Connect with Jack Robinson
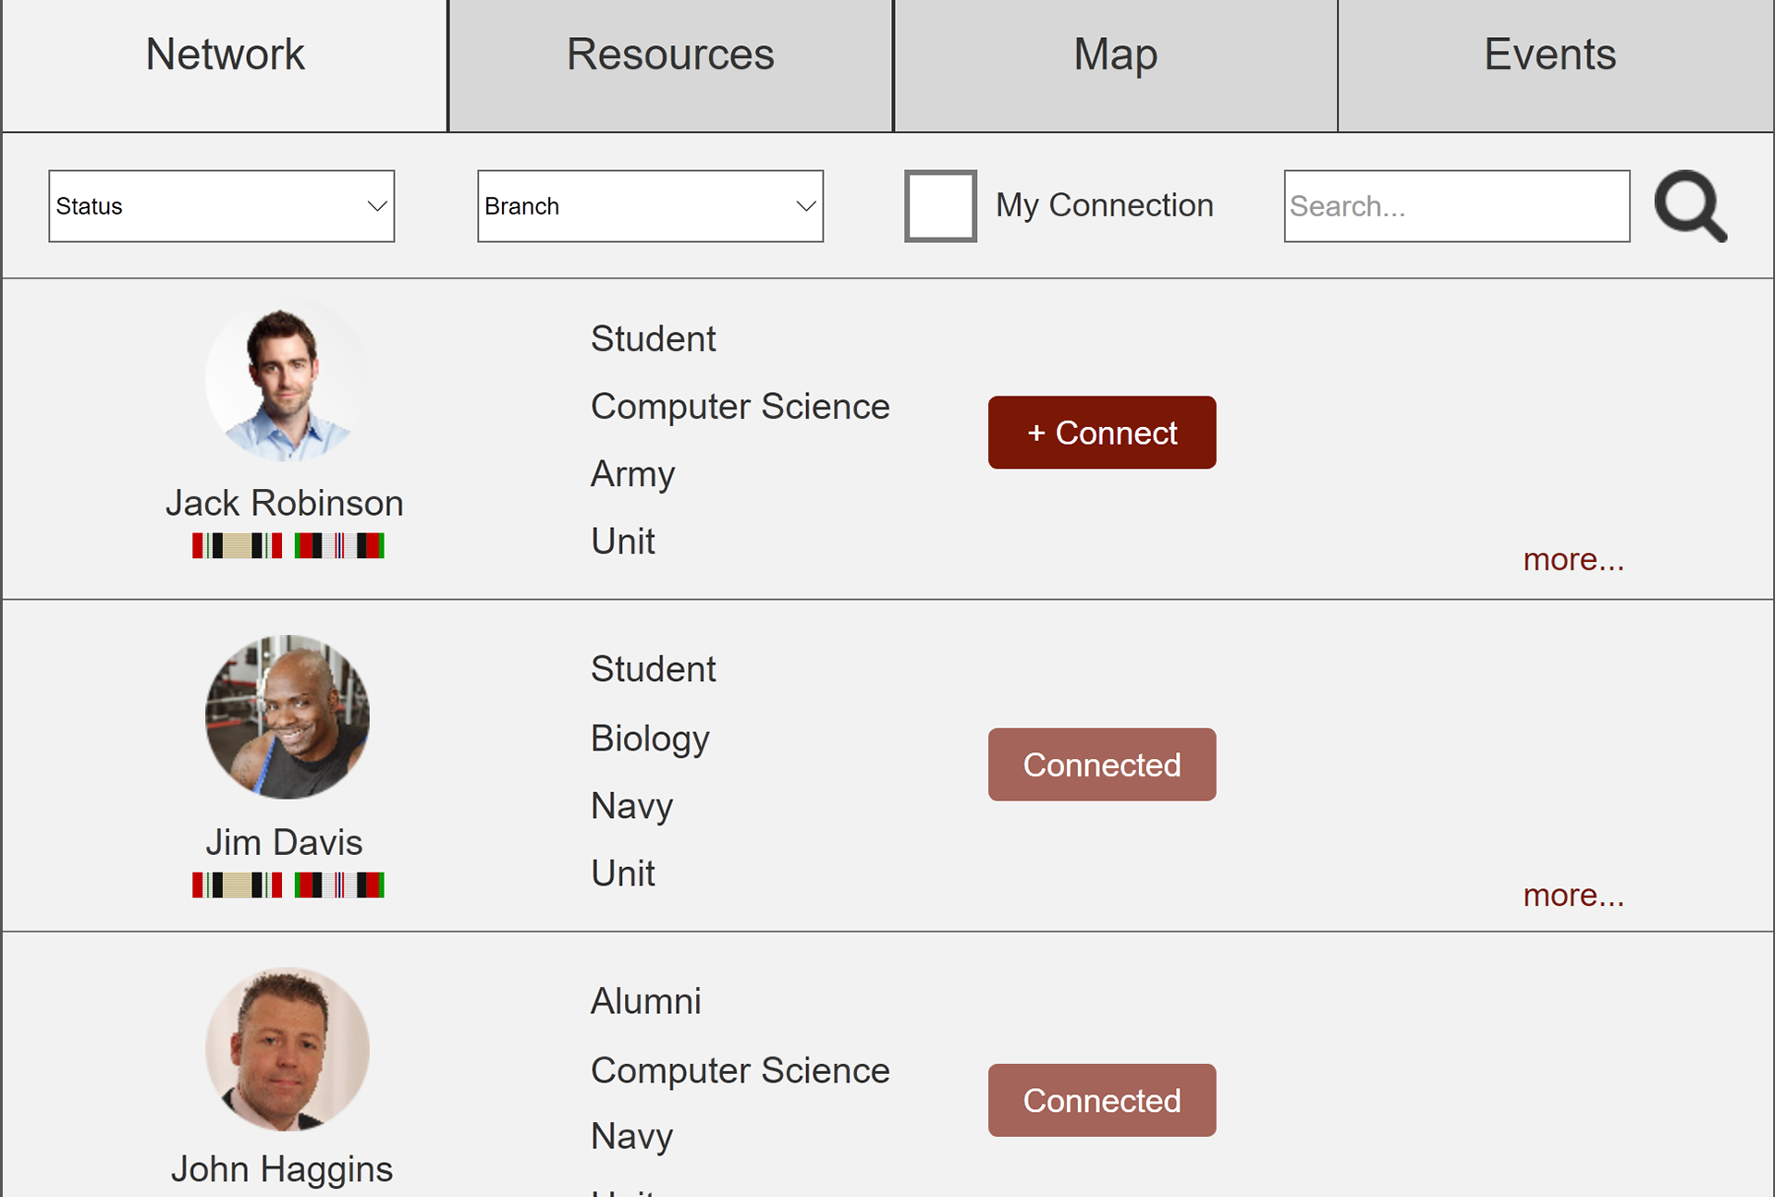1775x1197 pixels. pos(1102,433)
